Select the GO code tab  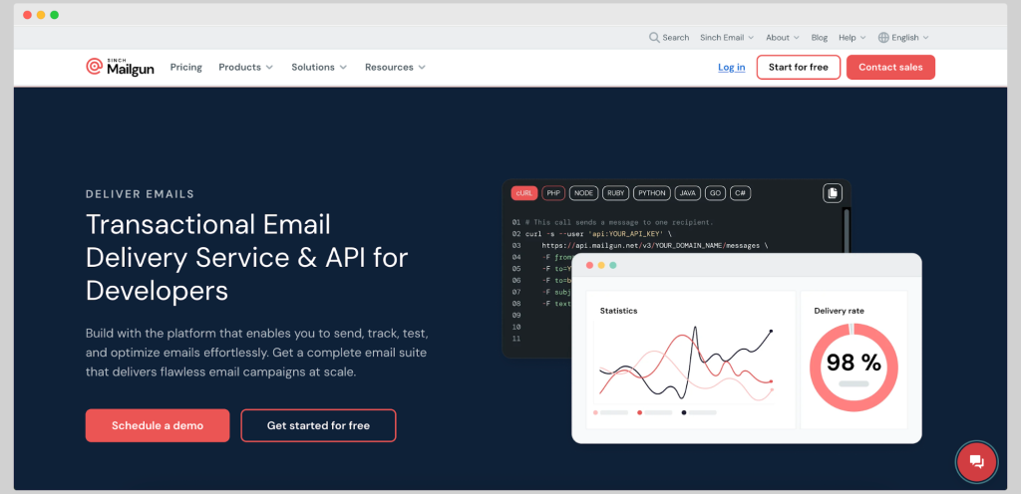tap(715, 193)
